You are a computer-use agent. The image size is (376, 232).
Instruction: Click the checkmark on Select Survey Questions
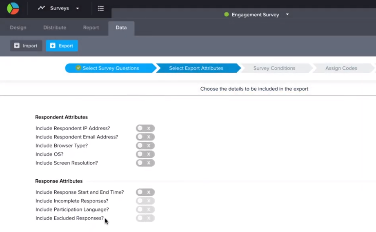[x=78, y=68]
